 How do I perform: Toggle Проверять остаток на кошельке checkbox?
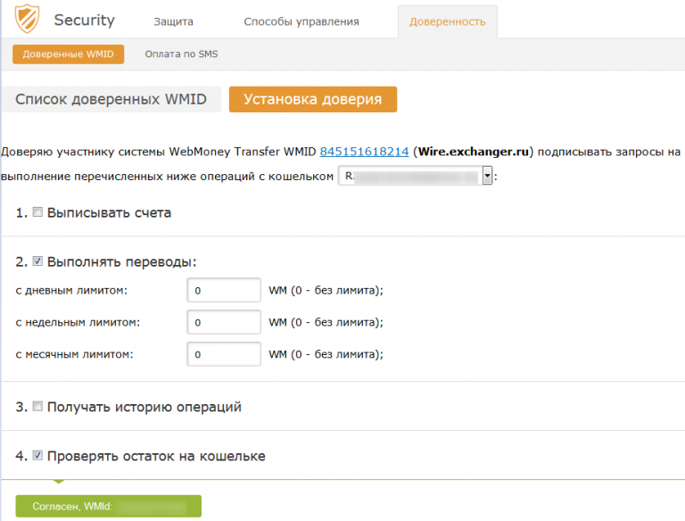click(37, 456)
